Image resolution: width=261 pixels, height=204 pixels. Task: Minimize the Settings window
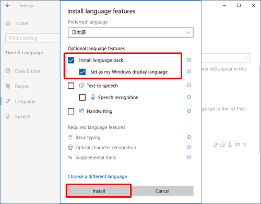pos(224,5)
